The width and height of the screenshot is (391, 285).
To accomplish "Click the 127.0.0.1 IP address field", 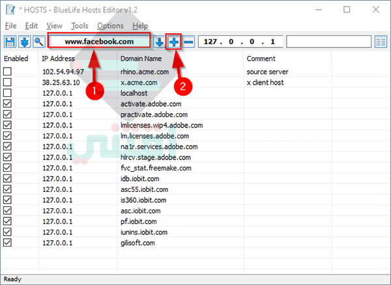I will (240, 42).
